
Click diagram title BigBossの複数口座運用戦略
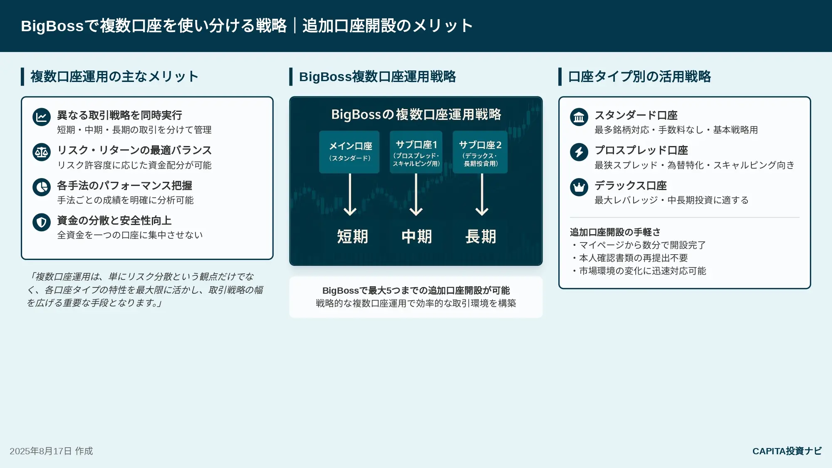[416, 114]
